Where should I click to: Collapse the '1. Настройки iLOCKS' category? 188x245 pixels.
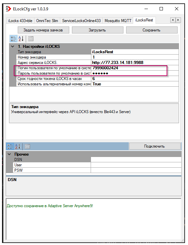[13, 47]
